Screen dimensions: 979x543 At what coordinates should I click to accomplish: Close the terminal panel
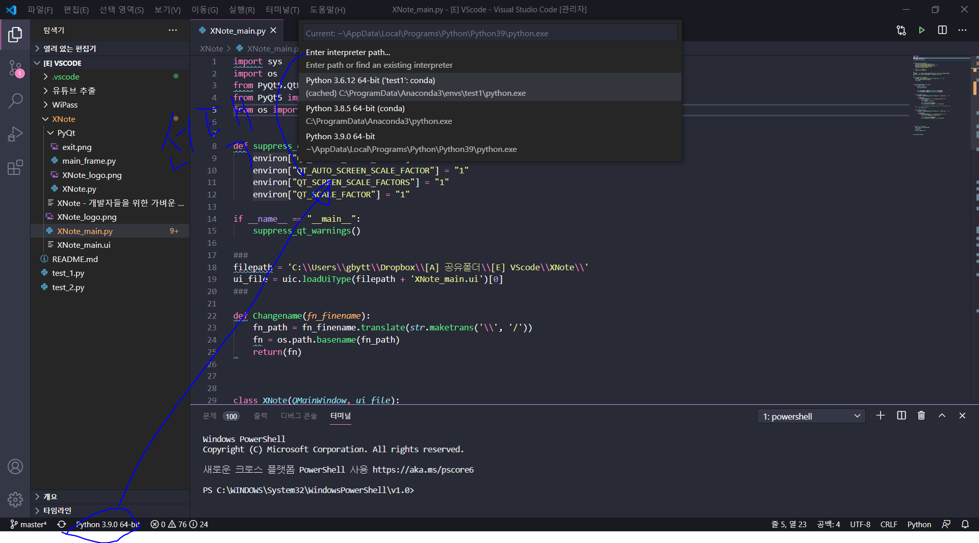(962, 416)
